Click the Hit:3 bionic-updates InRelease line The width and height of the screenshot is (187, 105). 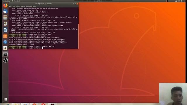[x=37, y=41]
